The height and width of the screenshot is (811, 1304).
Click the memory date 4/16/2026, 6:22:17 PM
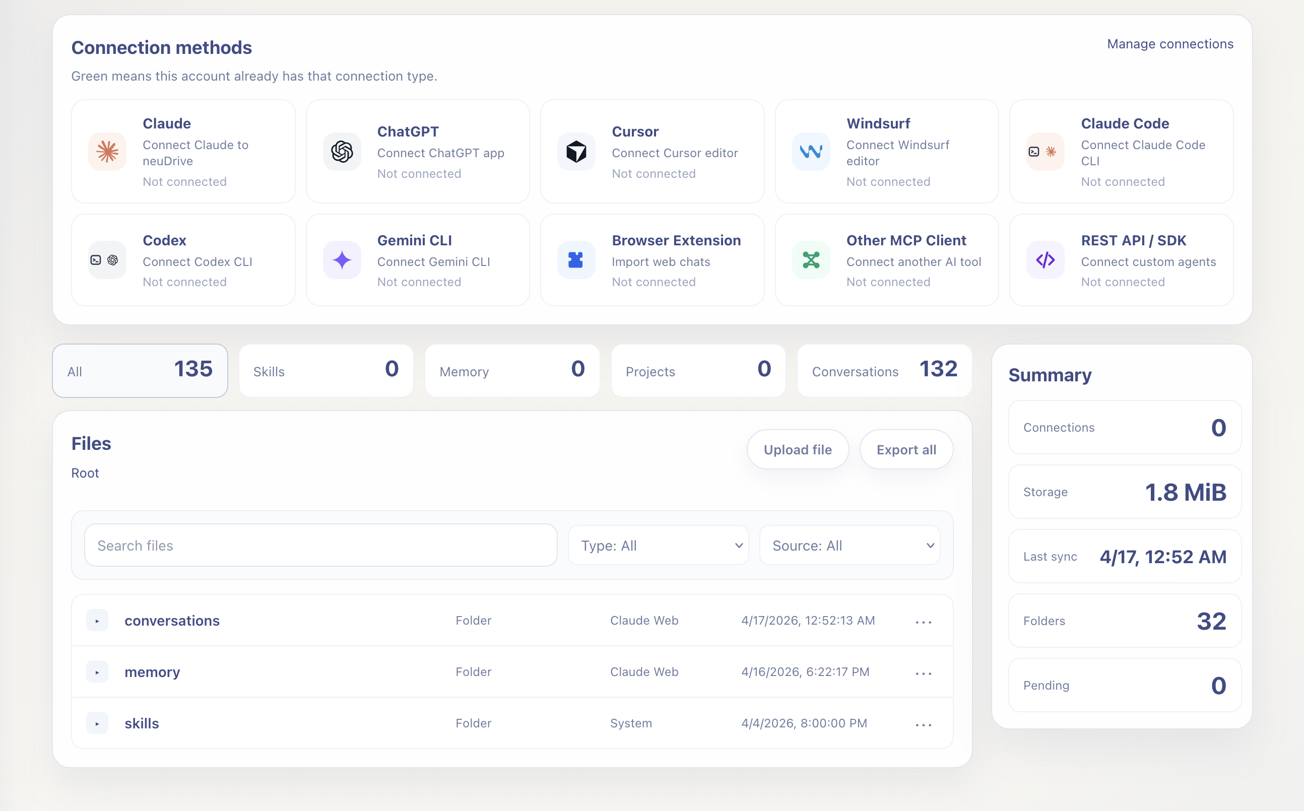click(805, 672)
